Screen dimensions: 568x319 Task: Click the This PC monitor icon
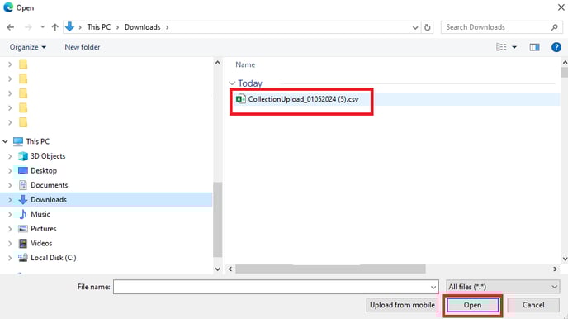tap(18, 141)
